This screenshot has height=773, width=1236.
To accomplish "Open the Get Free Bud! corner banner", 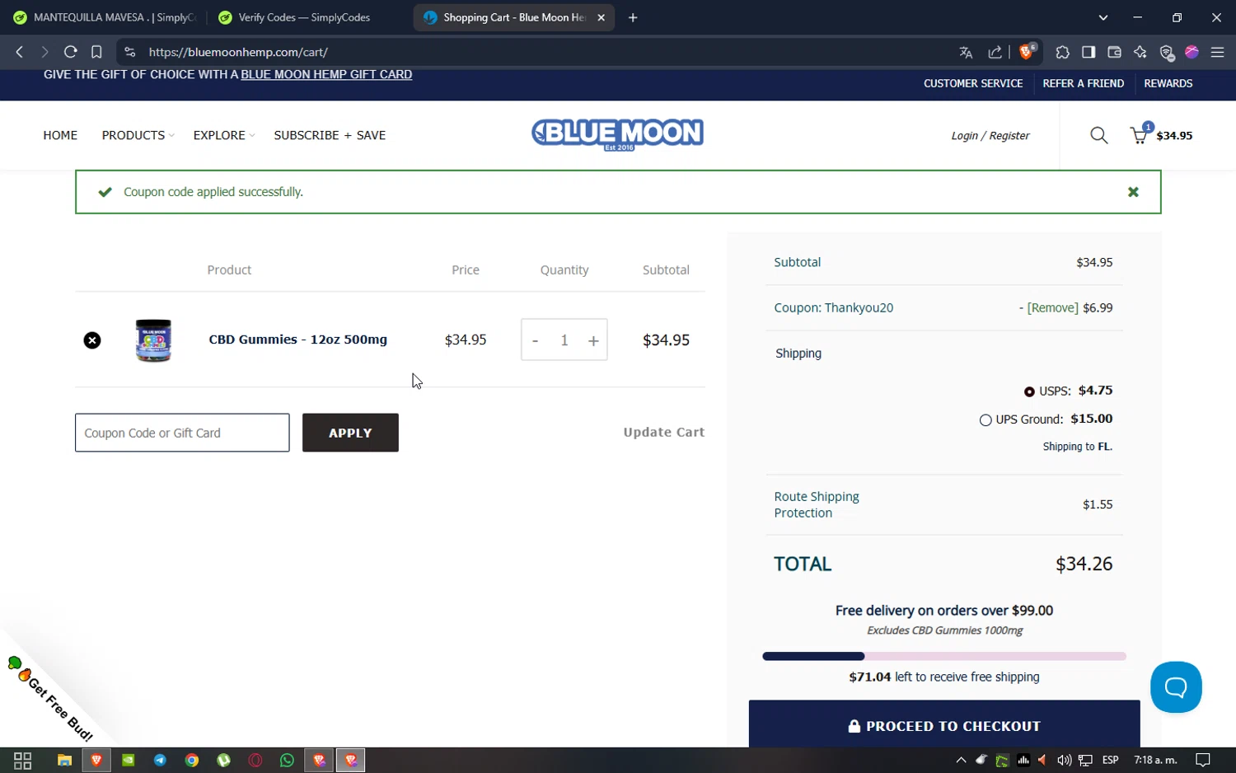I will (x=51, y=700).
